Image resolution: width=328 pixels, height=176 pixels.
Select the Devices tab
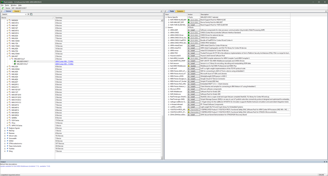(9, 11)
